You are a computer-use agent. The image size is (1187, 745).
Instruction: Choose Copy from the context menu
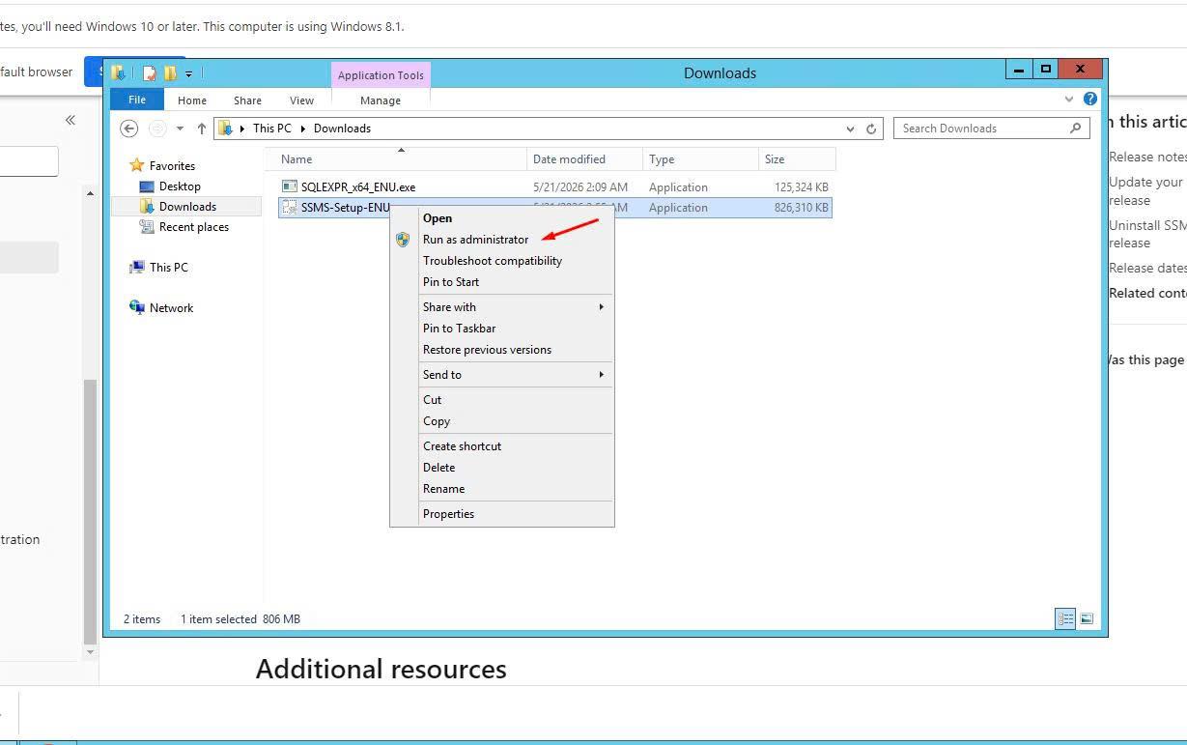(x=437, y=421)
